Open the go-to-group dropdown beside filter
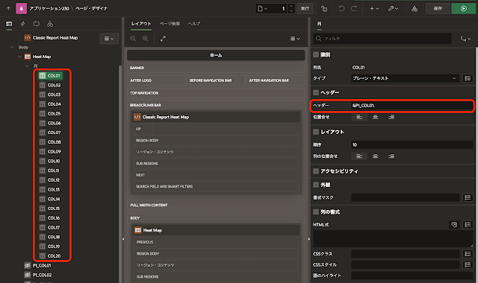Viewport: 478px width, 283px height. pyautogui.click(x=465, y=39)
